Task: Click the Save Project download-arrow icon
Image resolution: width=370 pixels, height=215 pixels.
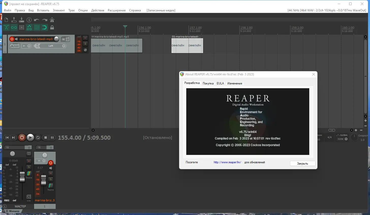Action: 22,20
